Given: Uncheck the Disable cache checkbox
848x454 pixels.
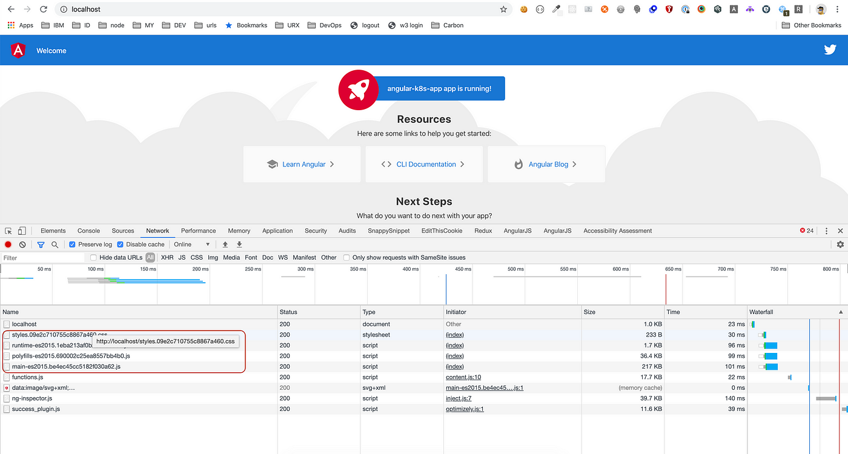Looking at the screenshot, I should pyautogui.click(x=120, y=245).
